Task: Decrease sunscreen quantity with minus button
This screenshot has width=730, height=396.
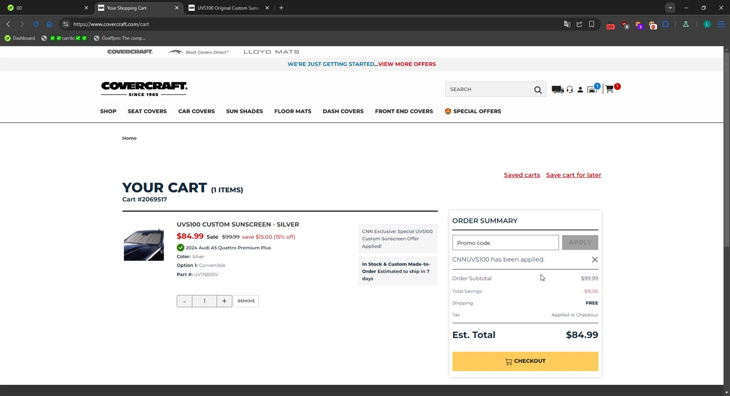Action: coord(184,301)
